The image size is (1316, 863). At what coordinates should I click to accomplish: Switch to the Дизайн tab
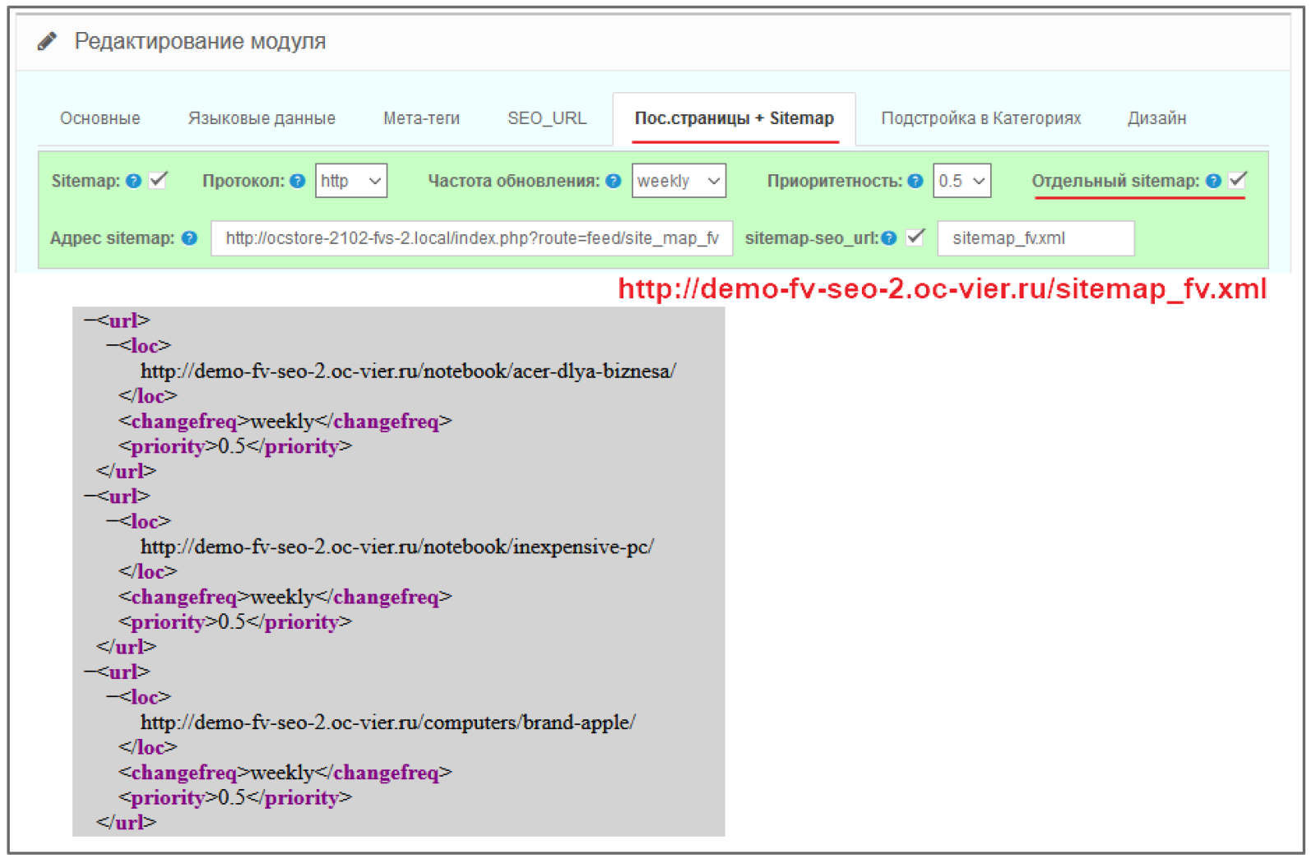pos(1156,118)
